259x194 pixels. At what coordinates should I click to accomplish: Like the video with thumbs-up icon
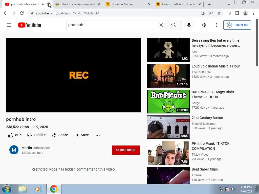pos(11,135)
